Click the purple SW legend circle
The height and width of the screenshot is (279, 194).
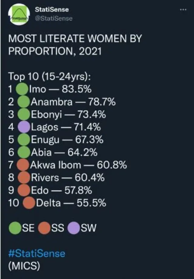74,228
